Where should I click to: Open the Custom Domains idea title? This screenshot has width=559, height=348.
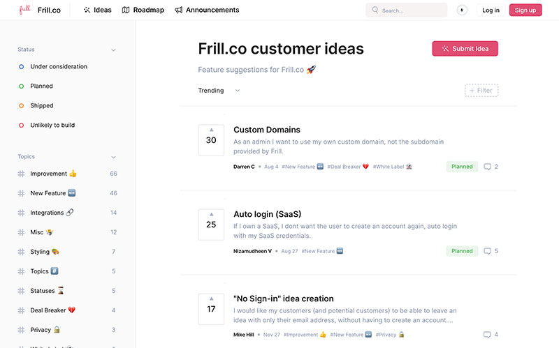coord(267,130)
